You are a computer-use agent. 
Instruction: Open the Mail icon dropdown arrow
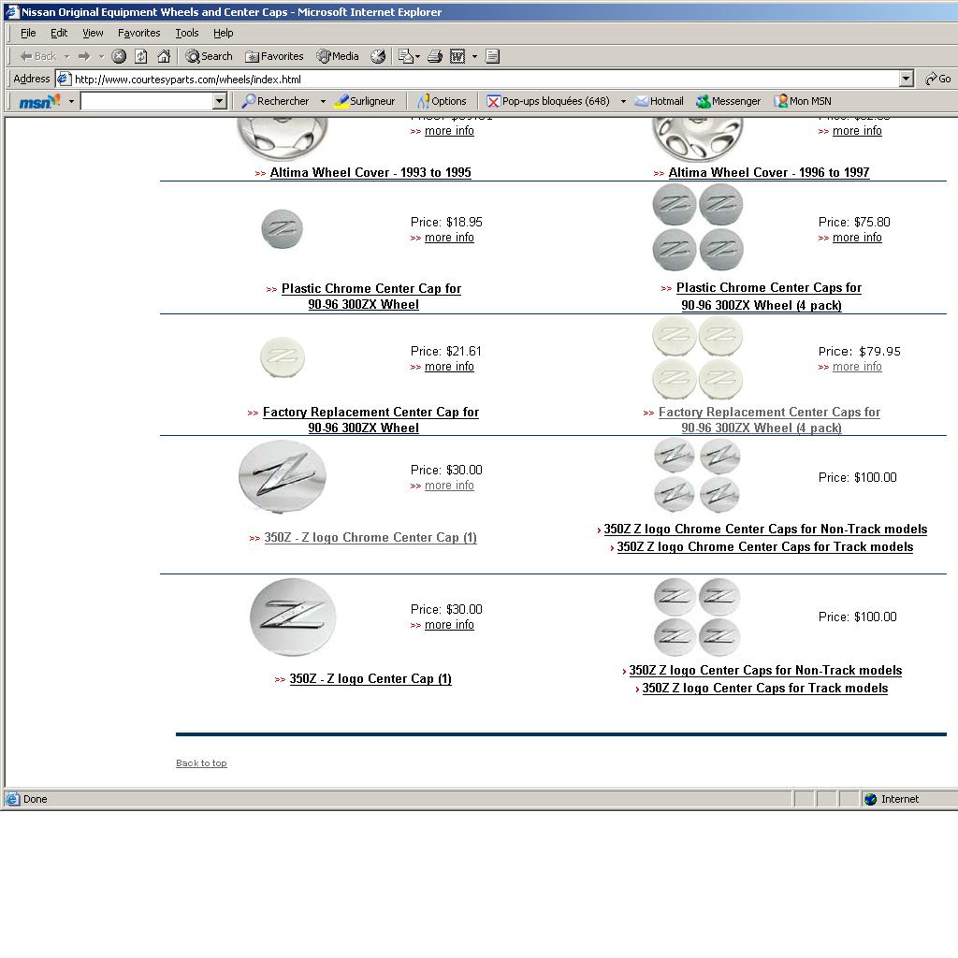[418, 56]
